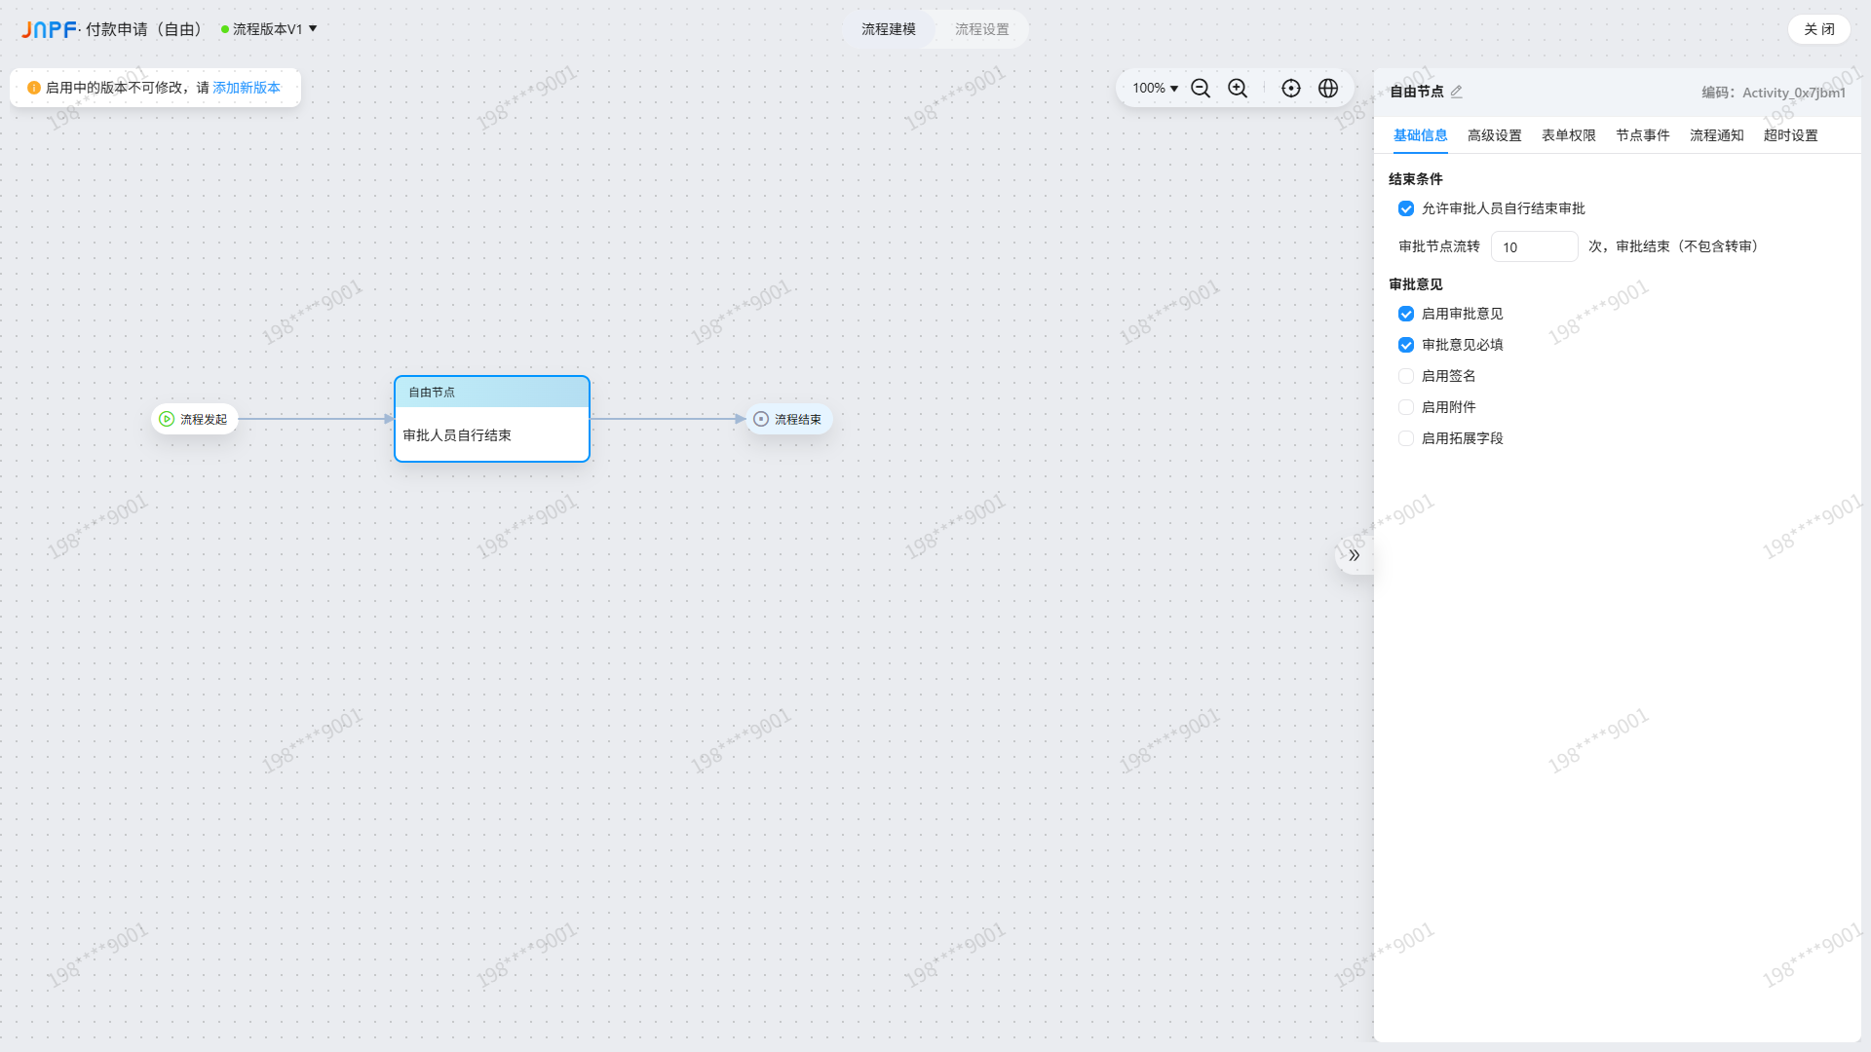Image resolution: width=1871 pixels, height=1052 pixels.
Task: Center the canvas with locate icon
Action: [1291, 89]
